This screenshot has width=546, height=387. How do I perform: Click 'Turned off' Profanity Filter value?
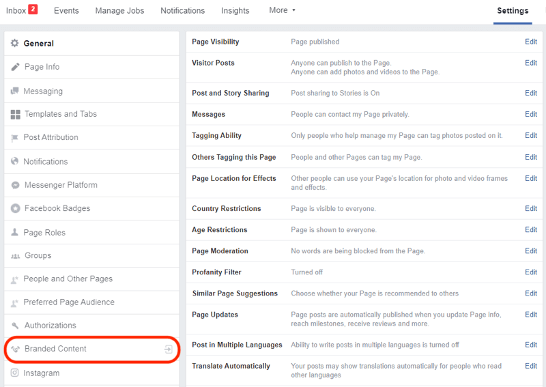point(306,272)
